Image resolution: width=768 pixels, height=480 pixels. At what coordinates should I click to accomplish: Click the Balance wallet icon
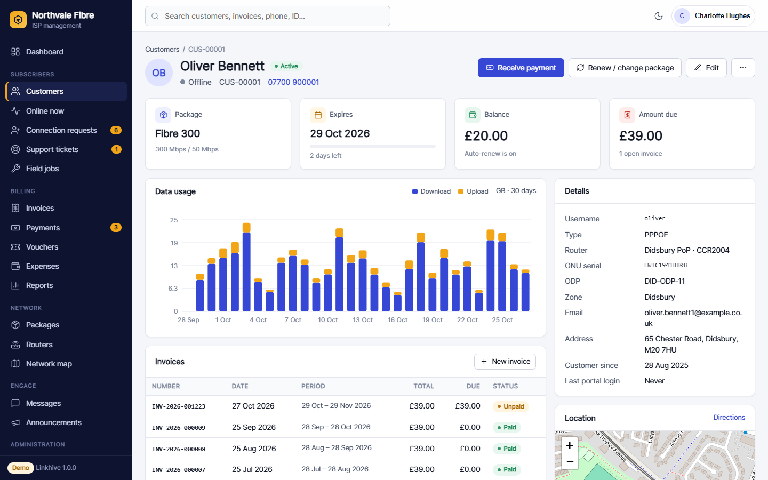pos(473,115)
